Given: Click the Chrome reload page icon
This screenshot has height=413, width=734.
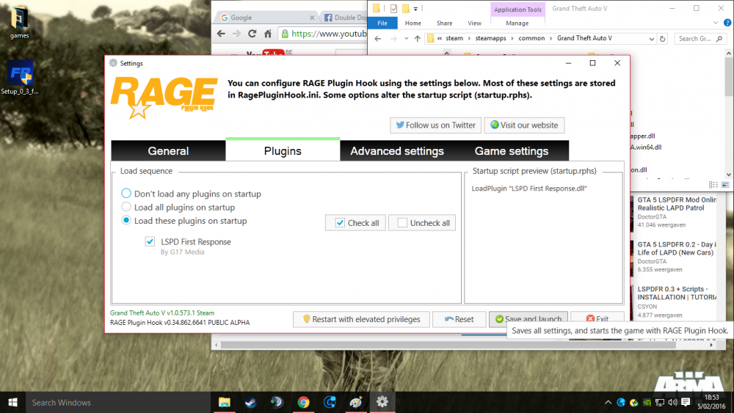Looking at the screenshot, I should [x=252, y=34].
